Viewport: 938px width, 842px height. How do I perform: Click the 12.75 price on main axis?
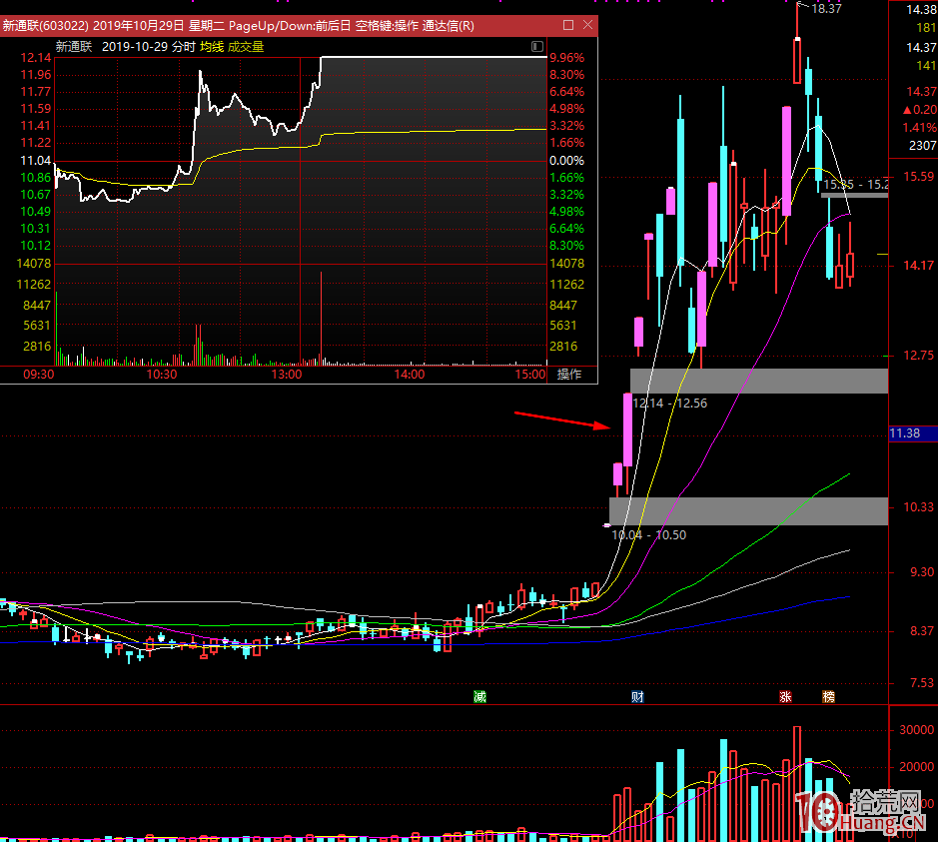919,356
